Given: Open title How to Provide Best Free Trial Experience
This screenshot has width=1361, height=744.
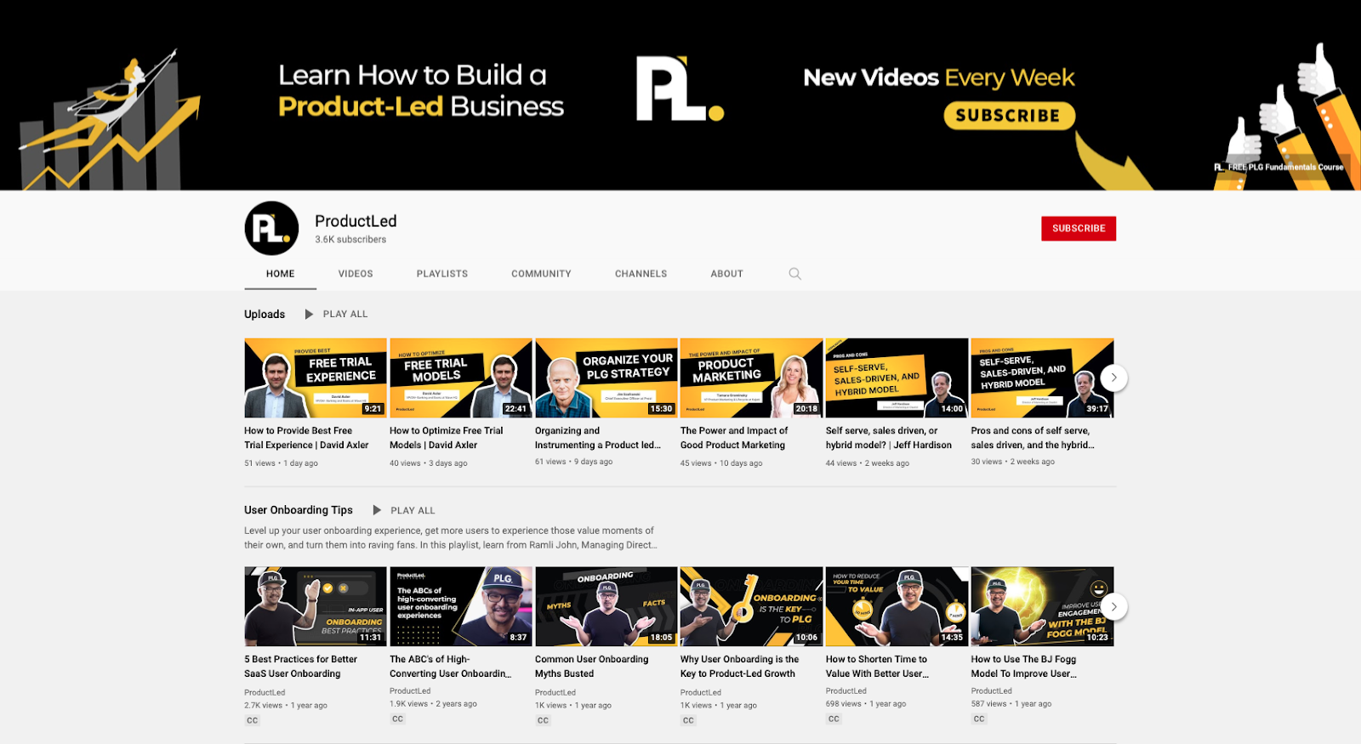Looking at the screenshot, I should [x=306, y=438].
